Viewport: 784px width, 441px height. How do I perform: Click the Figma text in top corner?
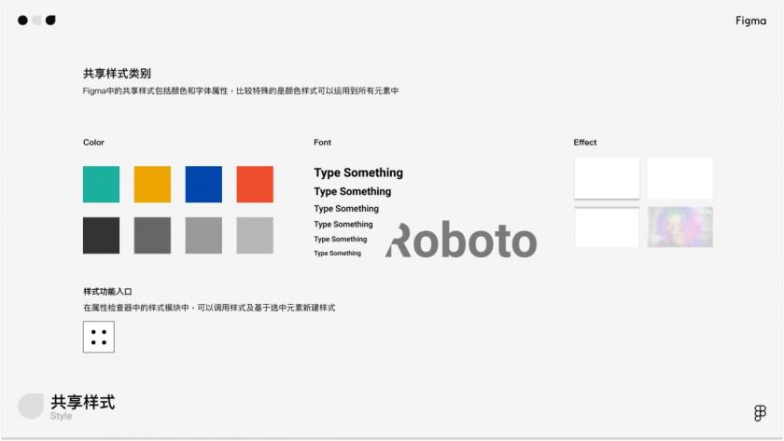750,21
